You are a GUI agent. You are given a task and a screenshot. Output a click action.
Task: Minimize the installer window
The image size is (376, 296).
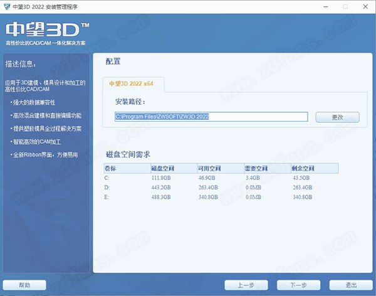[x=325, y=7]
